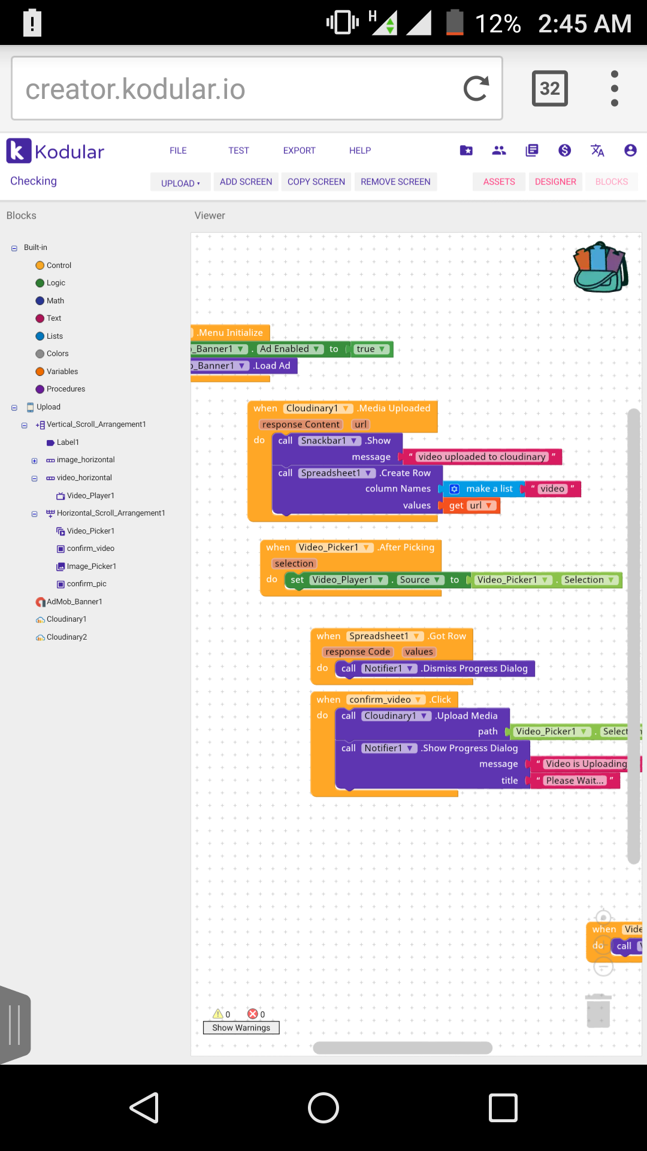
Task: Tap the Android home button
Action: point(323,1107)
